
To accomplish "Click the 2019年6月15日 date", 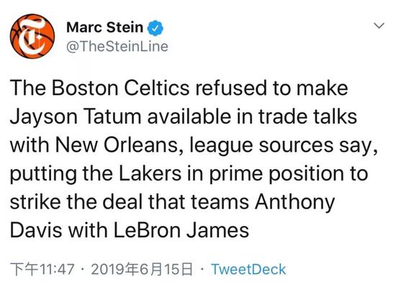I will 142,269.
